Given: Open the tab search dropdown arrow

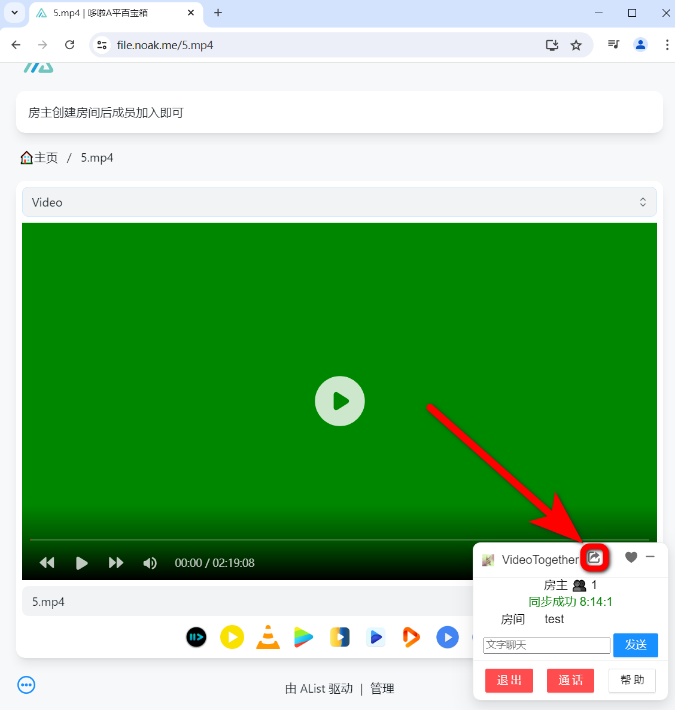Looking at the screenshot, I should tap(15, 13).
